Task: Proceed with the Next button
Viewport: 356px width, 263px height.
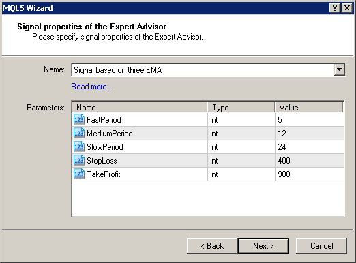Action: 263,246
